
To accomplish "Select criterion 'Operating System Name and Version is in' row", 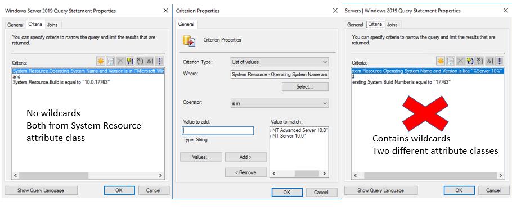I will click(x=88, y=71).
